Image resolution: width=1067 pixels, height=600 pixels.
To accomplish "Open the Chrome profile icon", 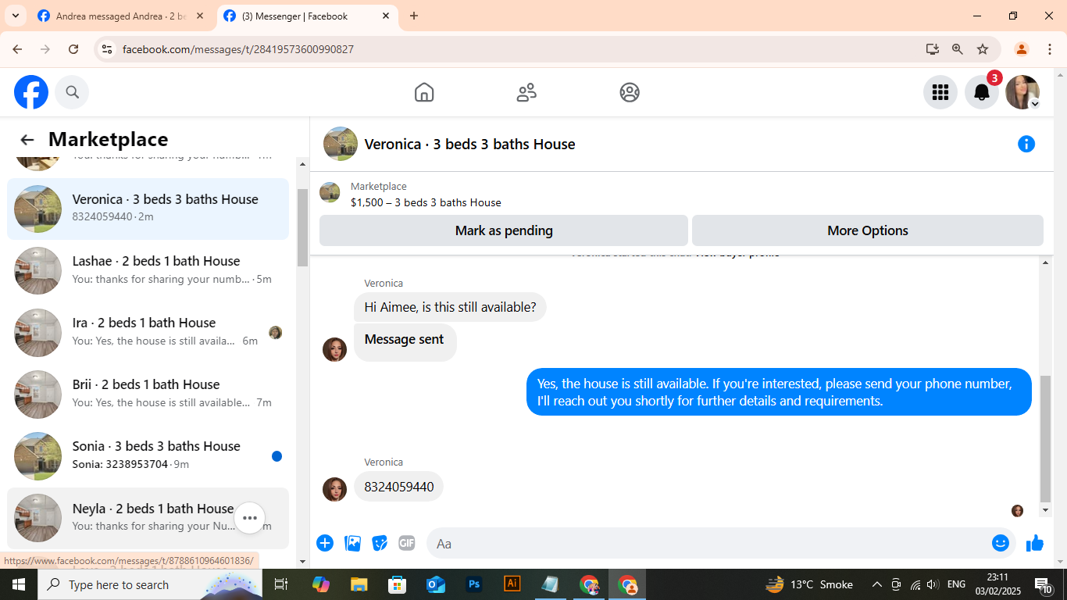I will point(1021,49).
